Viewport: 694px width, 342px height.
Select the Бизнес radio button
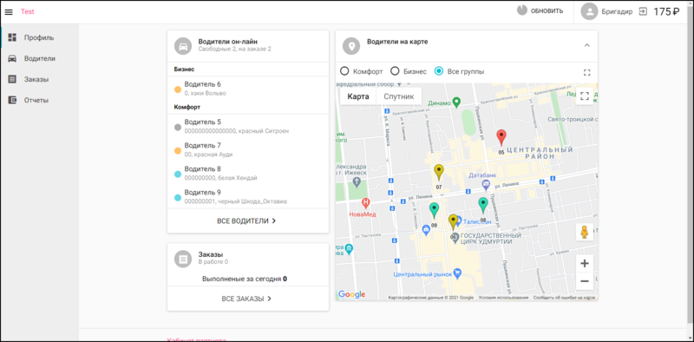tap(395, 71)
